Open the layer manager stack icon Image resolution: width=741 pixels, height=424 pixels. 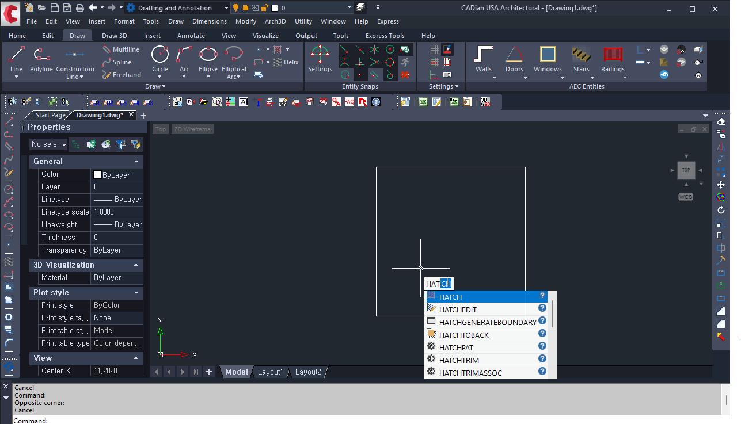point(360,7)
